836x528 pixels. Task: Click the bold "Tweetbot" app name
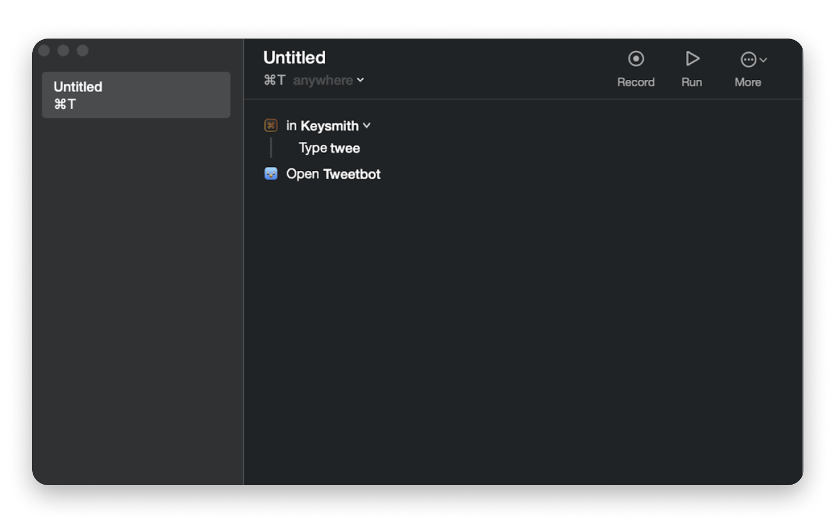click(352, 174)
